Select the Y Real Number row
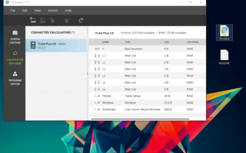Viewport: 246px width, 153px height. (147, 49)
